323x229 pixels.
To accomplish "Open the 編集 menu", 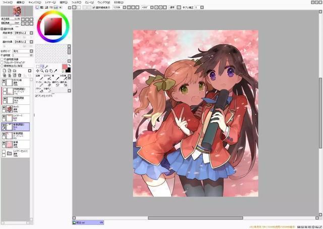I will 20,3.
